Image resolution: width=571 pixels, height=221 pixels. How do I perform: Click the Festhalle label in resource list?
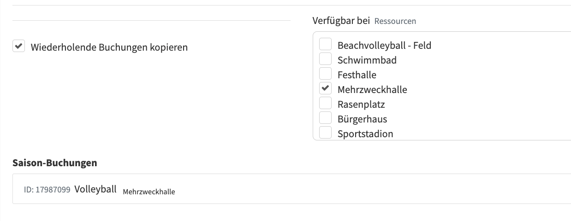tap(357, 75)
